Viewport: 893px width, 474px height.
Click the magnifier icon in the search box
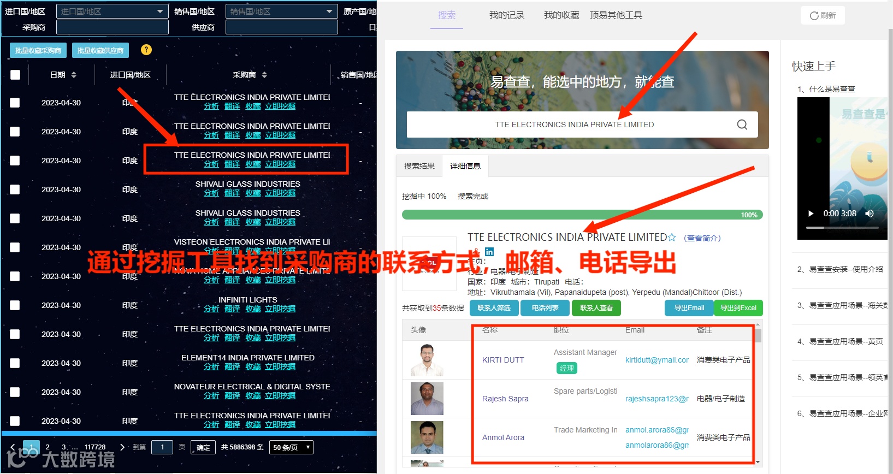click(742, 125)
